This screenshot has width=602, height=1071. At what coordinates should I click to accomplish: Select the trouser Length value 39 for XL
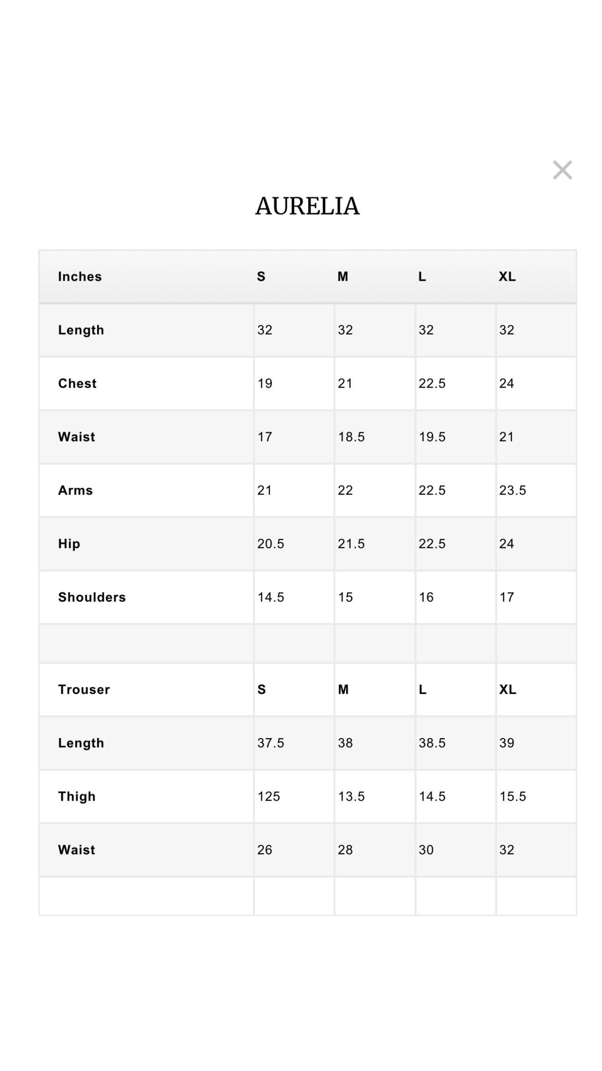pos(507,743)
